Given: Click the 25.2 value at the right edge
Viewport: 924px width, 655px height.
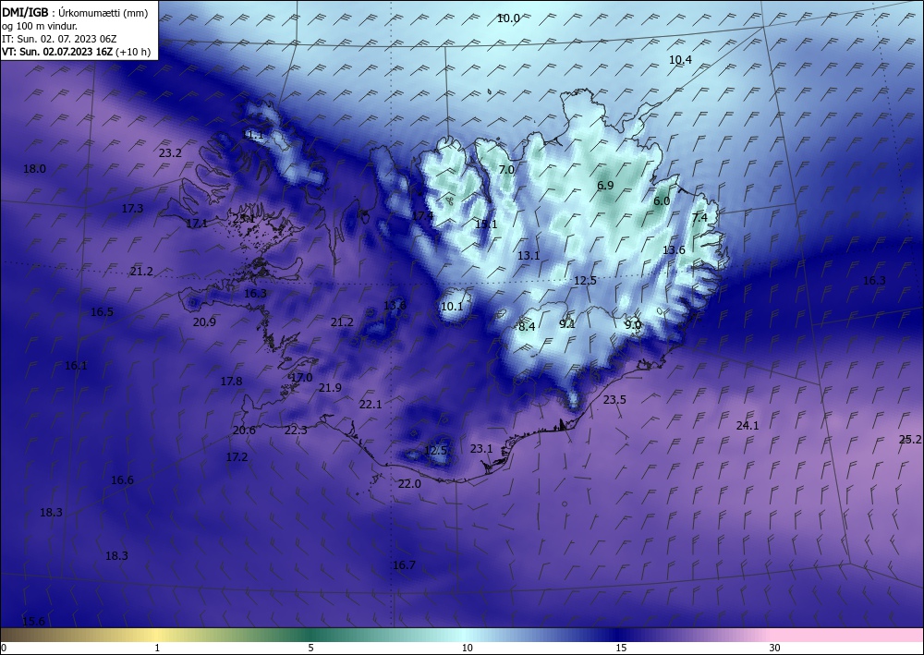Looking at the screenshot, I should (x=910, y=440).
